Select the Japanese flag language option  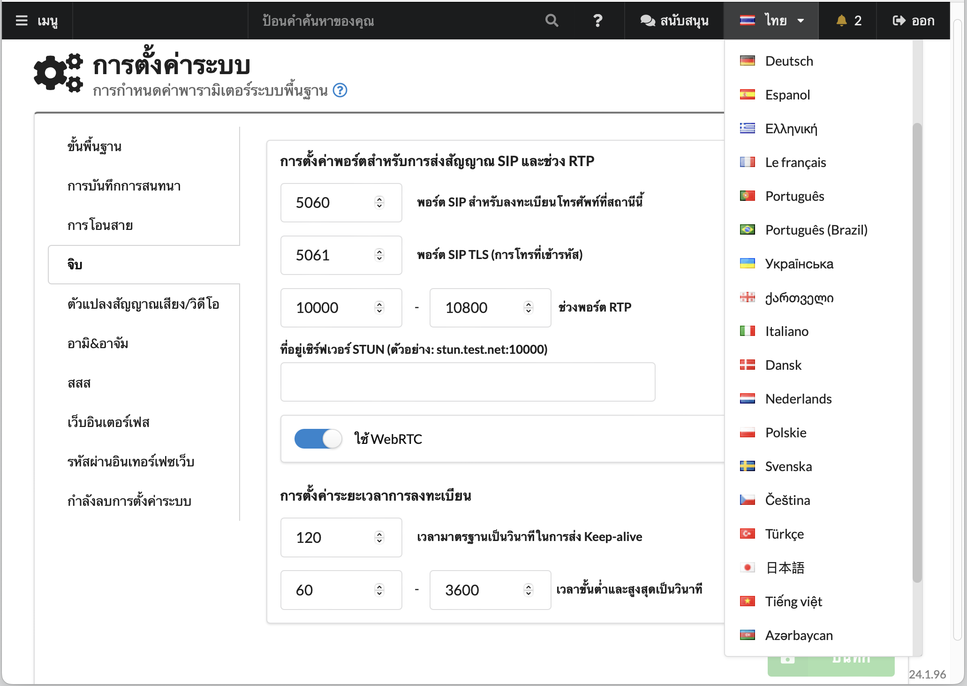[x=748, y=568]
